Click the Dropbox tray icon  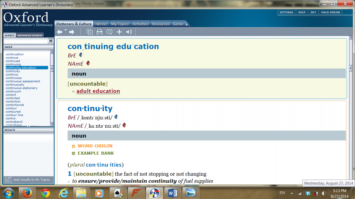(x=308, y=193)
